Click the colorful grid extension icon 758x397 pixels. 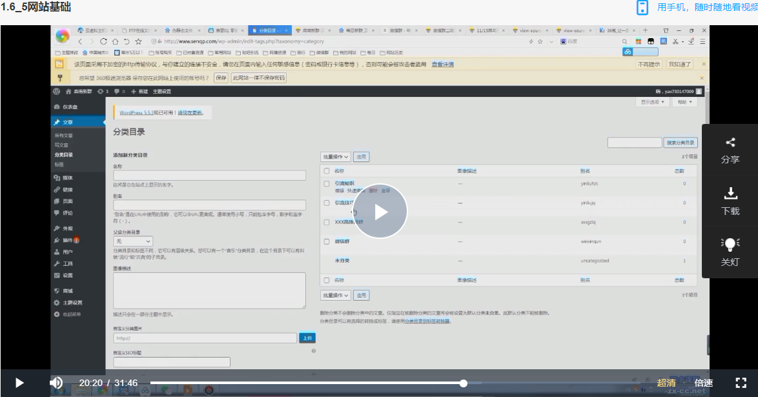639,41
